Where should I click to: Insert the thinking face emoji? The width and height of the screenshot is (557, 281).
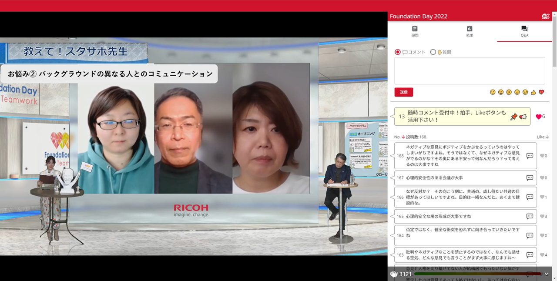pyautogui.click(x=509, y=92)
